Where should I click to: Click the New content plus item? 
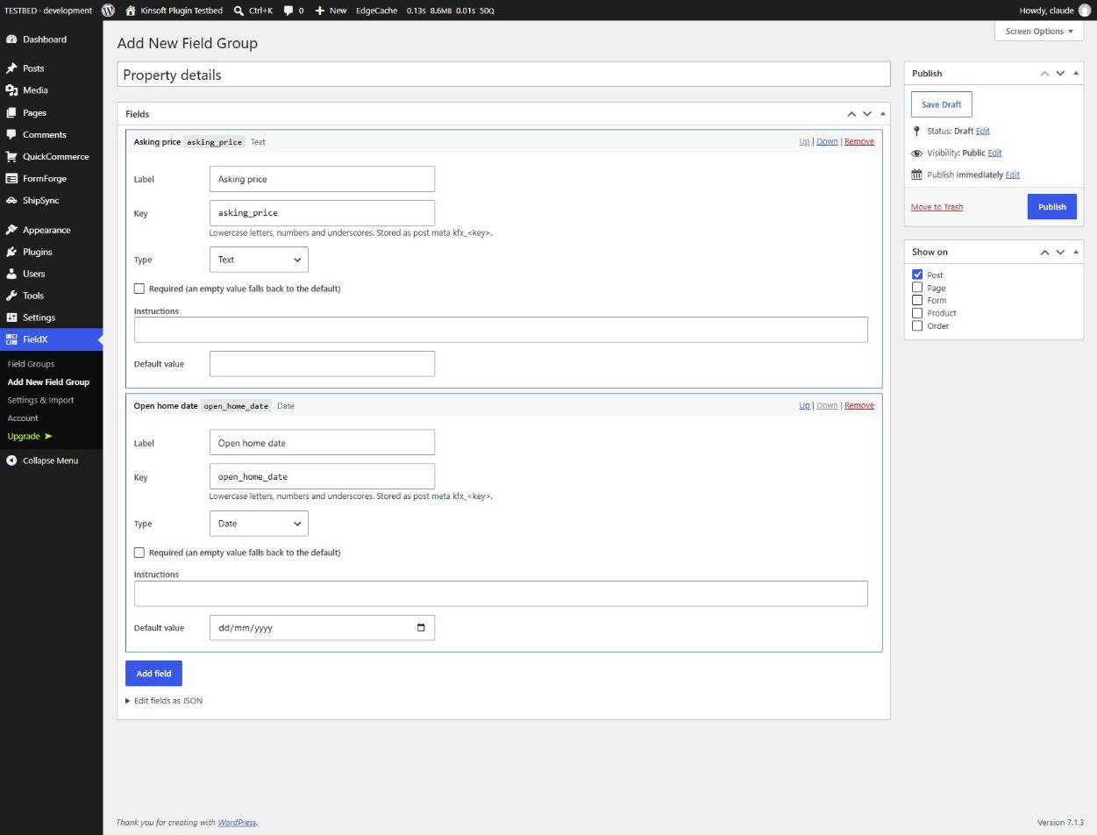[331, 11]
